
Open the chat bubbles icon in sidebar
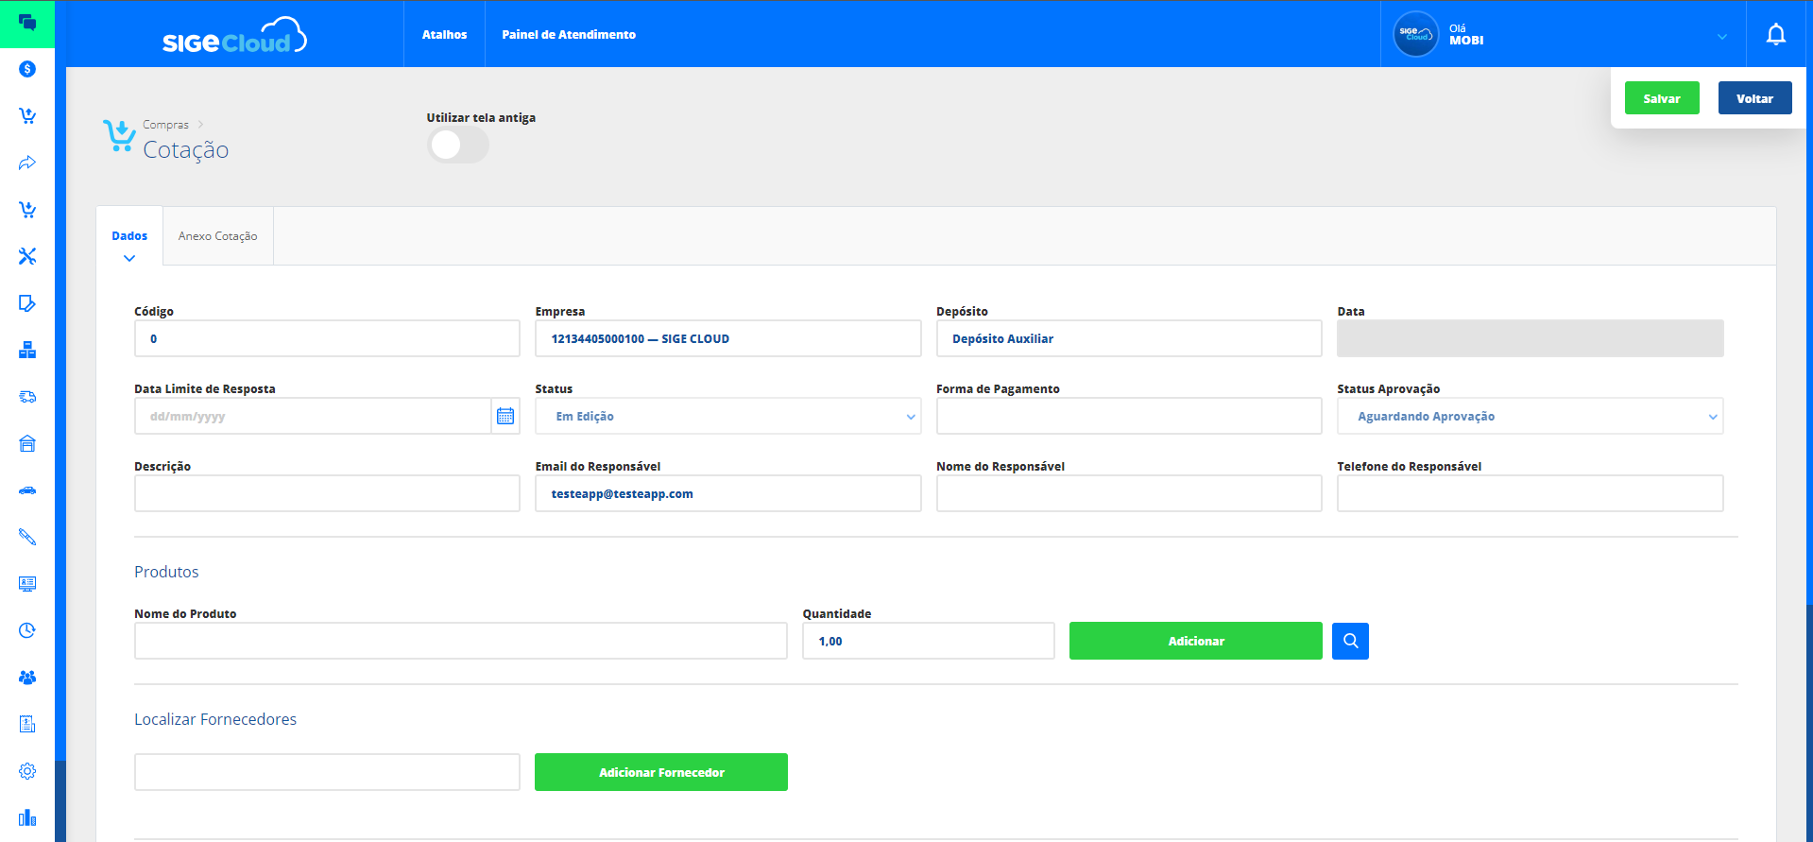coord(27,23)
